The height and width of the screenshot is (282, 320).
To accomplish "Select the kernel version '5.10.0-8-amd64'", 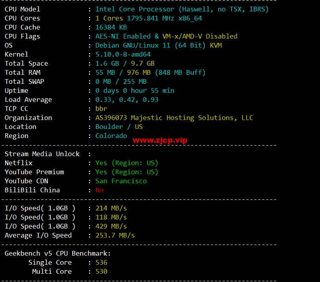I will [123, 54].
